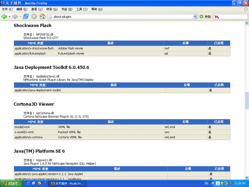Image resolution: width=249 pixels, height=187 pixels.
Task: Launch Internet Explorer from Quick Launch
Action: coord(28,183)
